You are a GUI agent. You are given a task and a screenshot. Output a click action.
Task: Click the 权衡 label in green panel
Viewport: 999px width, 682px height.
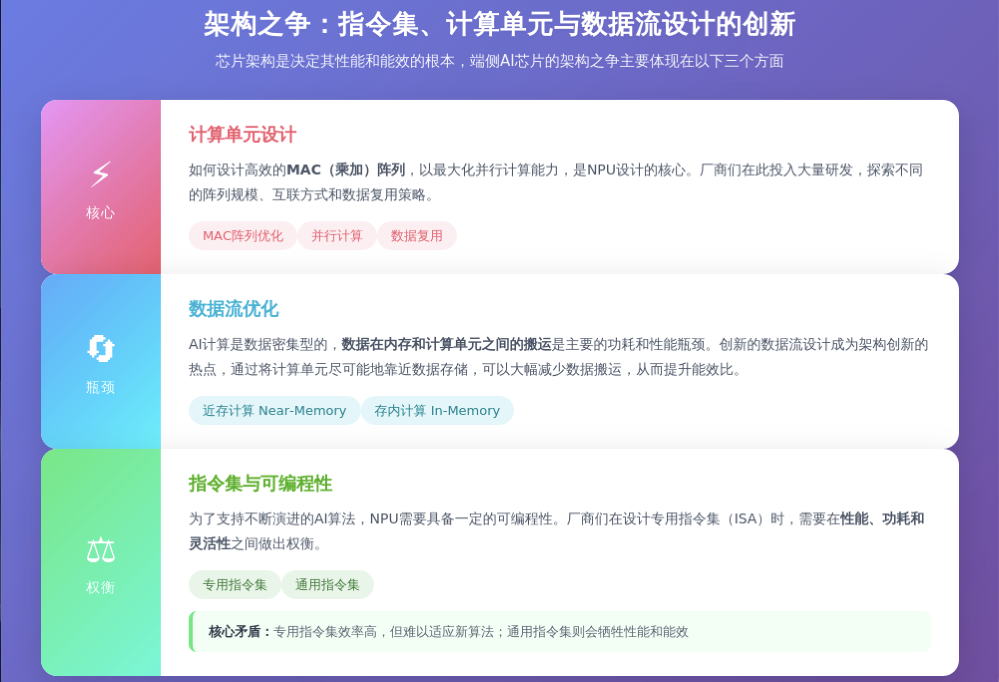100,588
